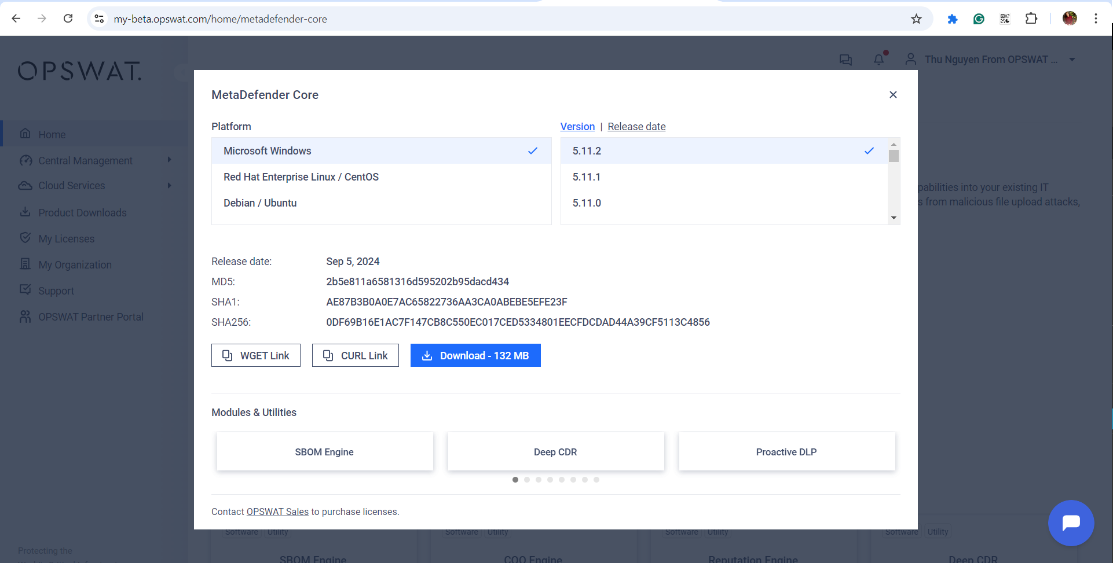Viewport: 1113px width, 563px height.
Task: Open the SBOM Engine module card
Action: [x=324, y=451]
